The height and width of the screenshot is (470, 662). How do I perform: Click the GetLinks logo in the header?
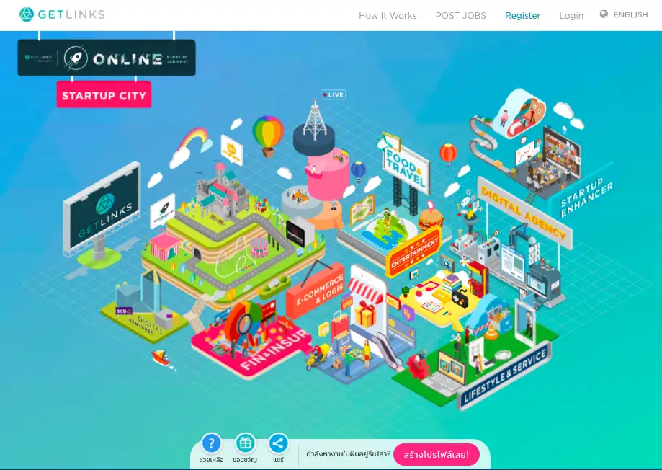pyautogui.click(x=61, y=14)
